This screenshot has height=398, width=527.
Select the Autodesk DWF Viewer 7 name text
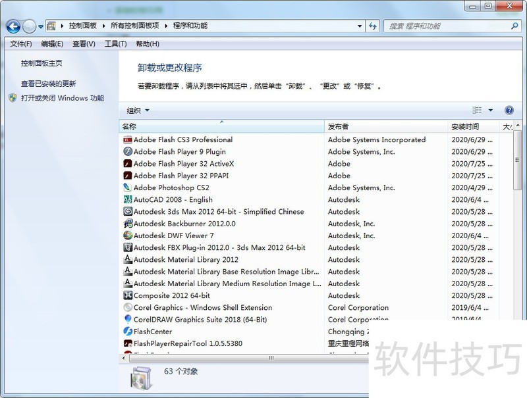coord(173,236)
